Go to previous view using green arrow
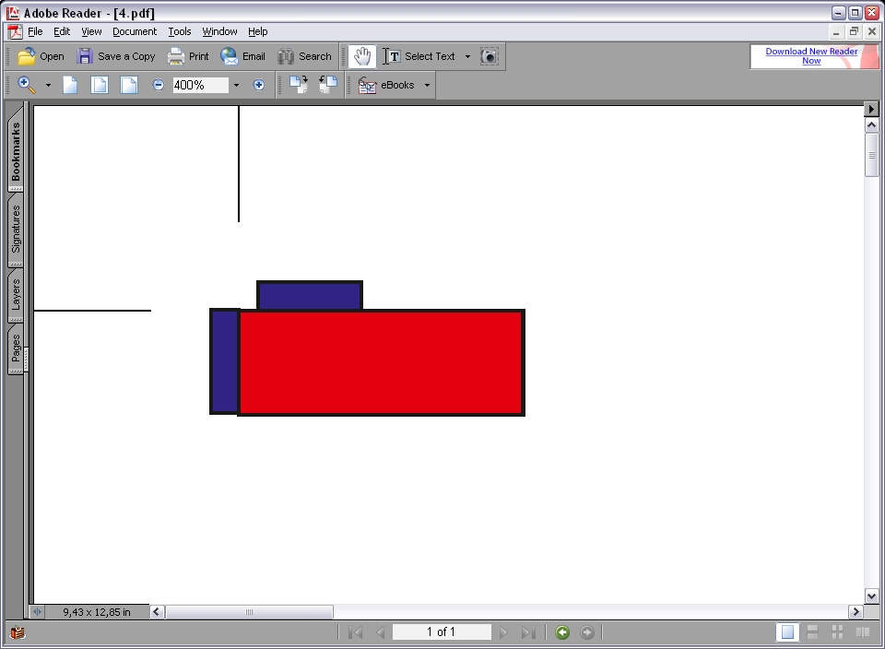 click(562, 632)
